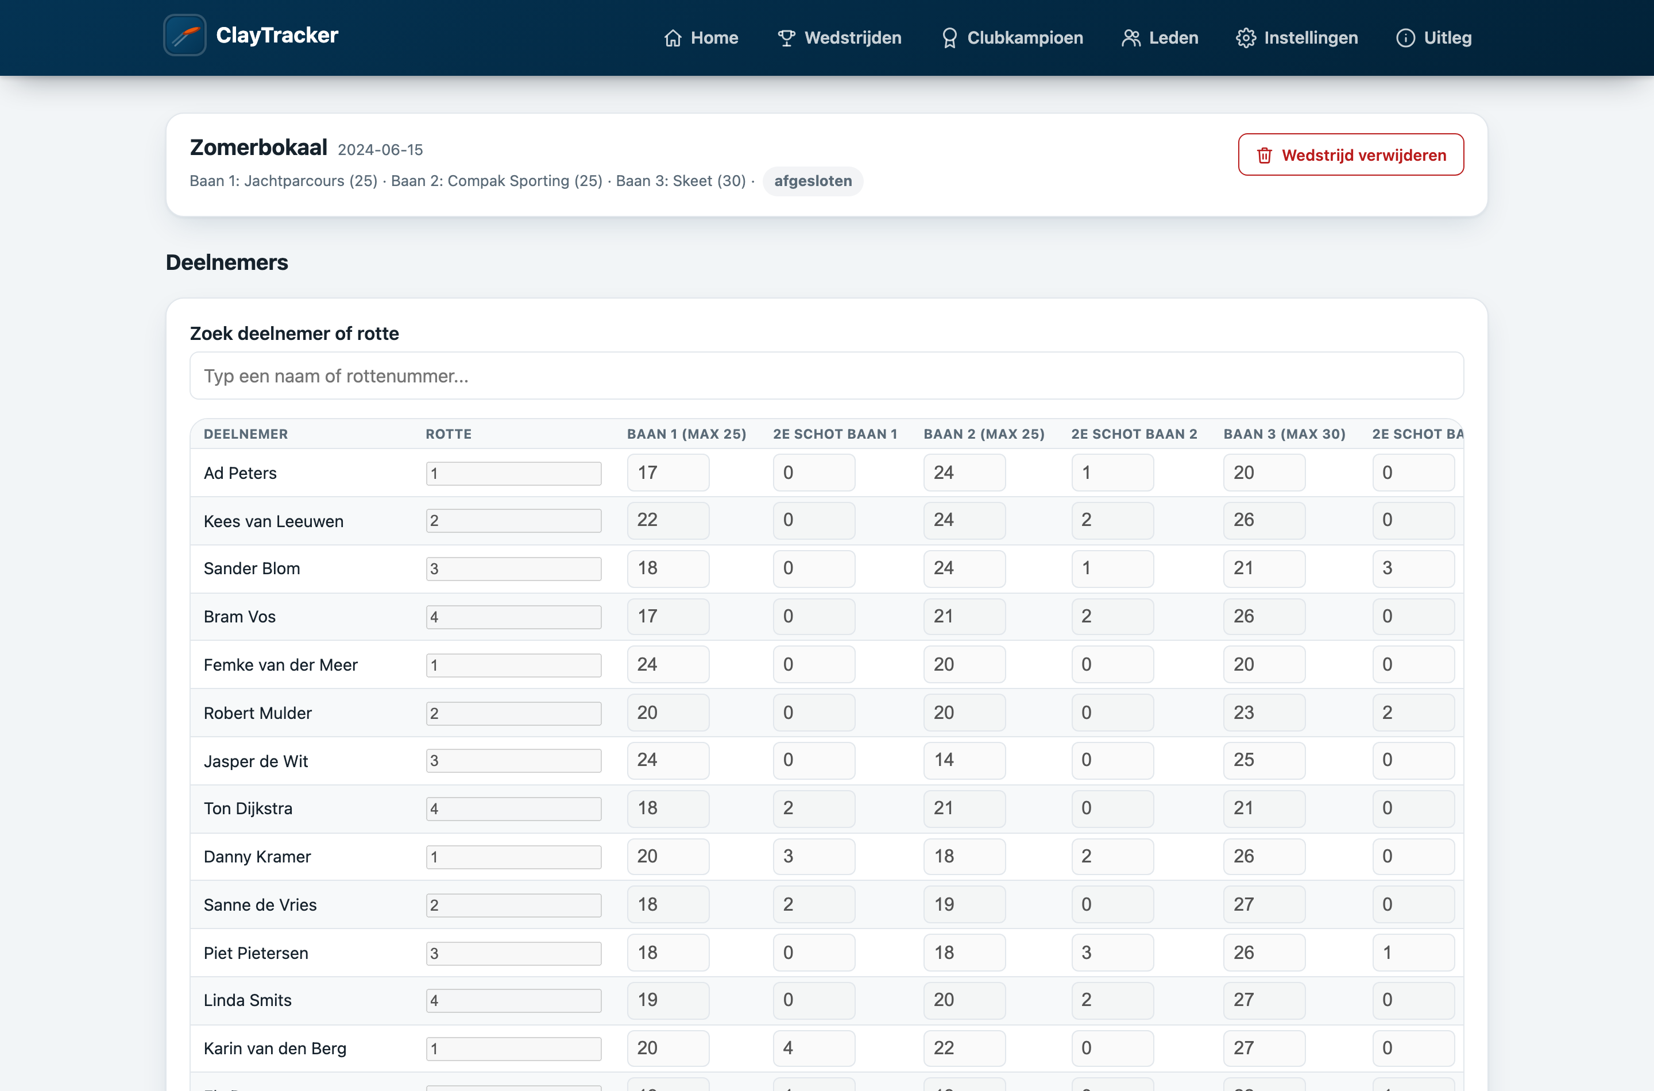Viewport: 1654px width, 1091px height.
Task: Click Linda Smits's Baan 2 score field
Action: coord(964,1000)
